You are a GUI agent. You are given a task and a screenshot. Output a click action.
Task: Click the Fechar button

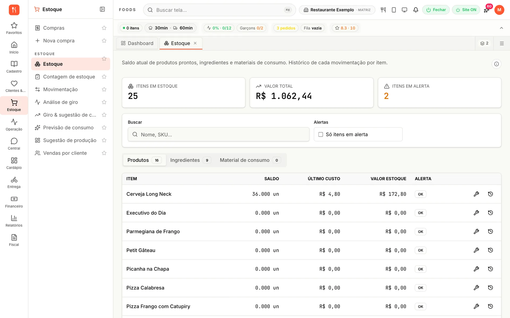[x=436, y=10]
